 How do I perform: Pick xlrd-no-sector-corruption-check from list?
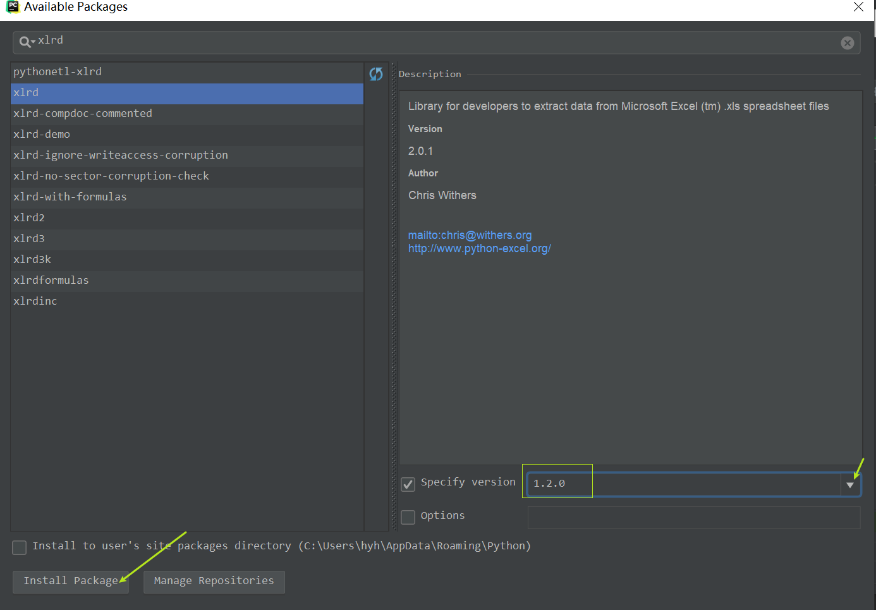pos(187,176)
